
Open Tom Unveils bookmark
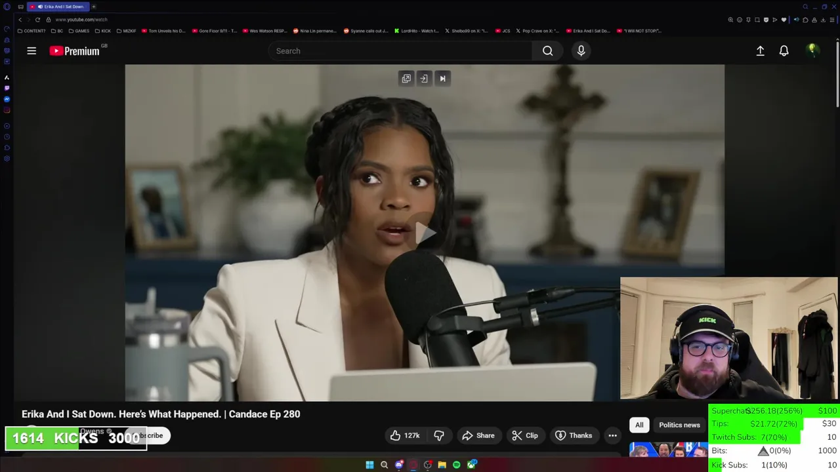pyautogui.click(x=163, y=31)
